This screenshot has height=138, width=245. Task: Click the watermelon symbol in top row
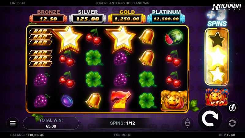[174, 37]
